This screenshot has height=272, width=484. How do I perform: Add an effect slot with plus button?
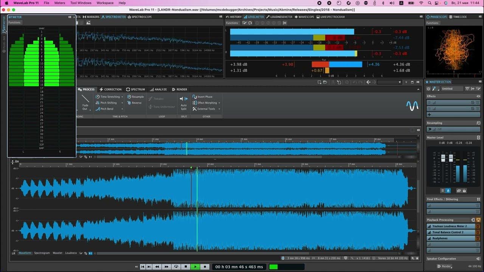coord(429,114)
